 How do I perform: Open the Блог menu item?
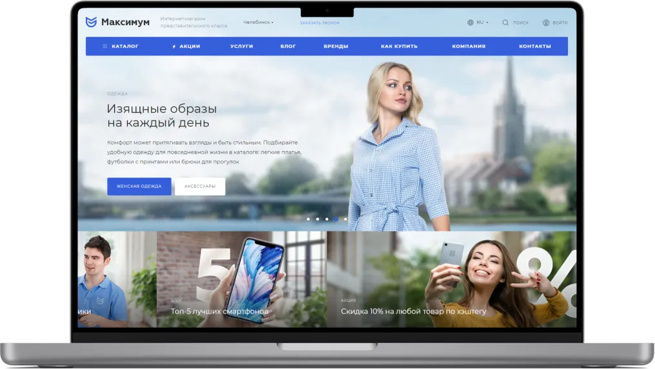[288, 46]
